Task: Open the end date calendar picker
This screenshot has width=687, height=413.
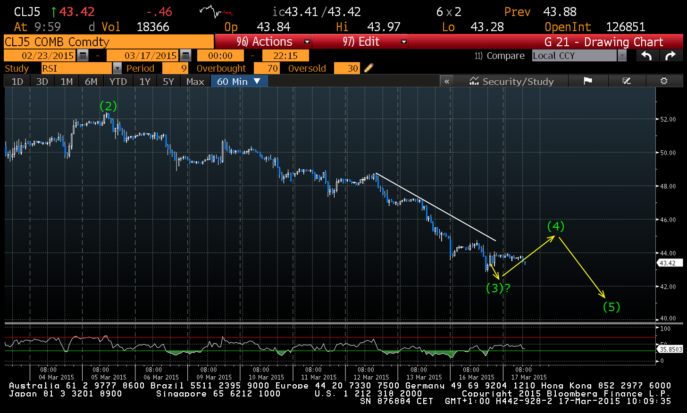Action: pos(186,56)
